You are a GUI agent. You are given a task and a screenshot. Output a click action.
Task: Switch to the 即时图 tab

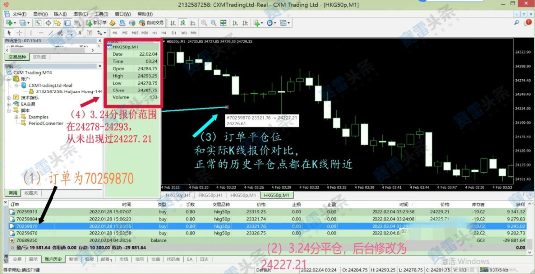pos(40,57)
